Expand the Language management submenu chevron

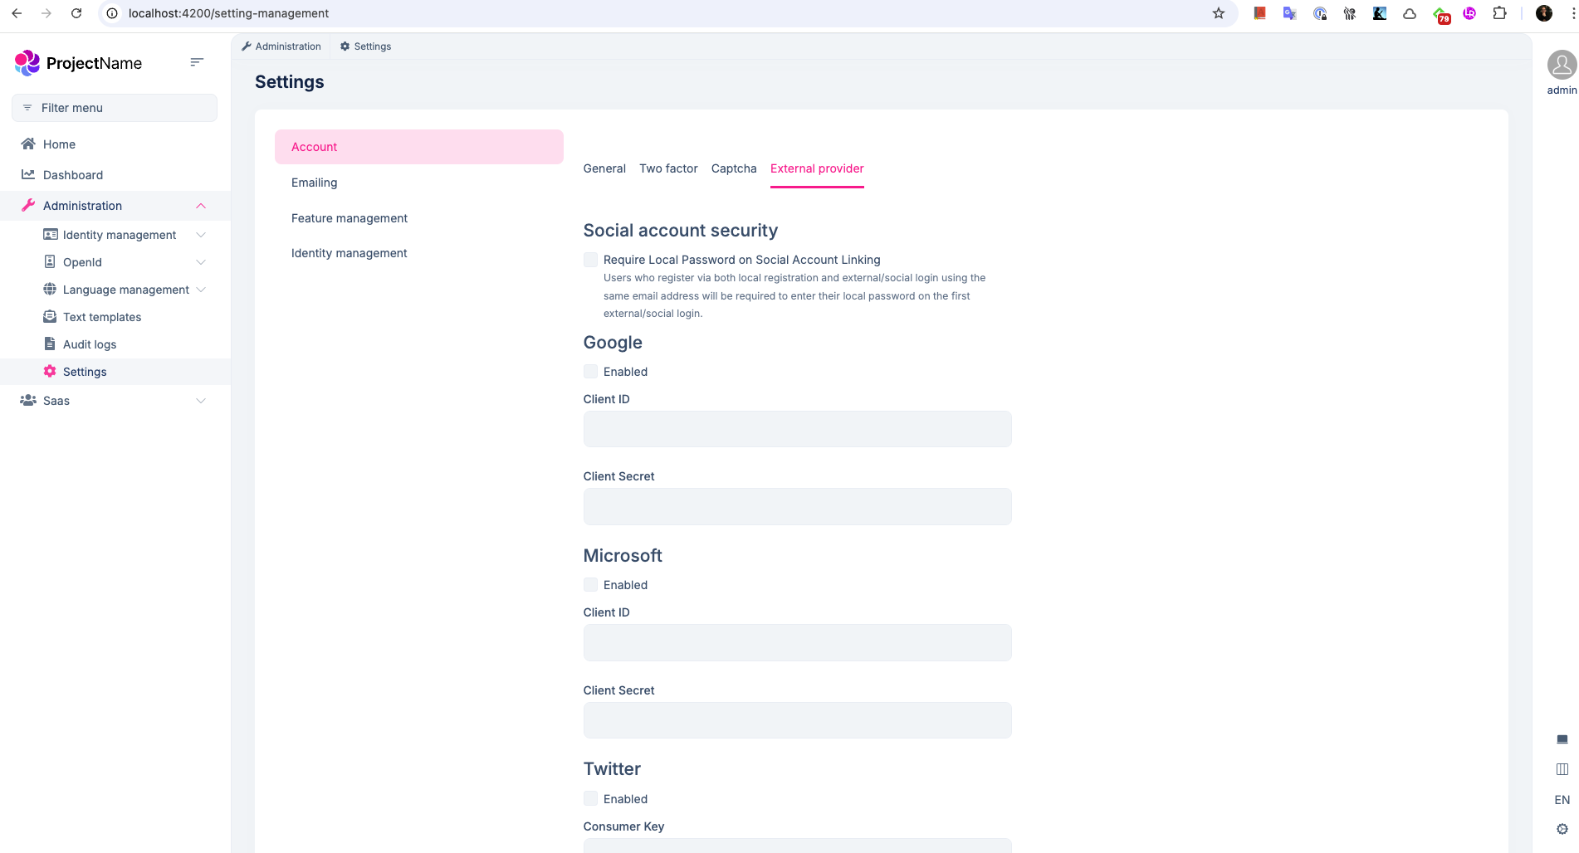(x=201, y=290)
